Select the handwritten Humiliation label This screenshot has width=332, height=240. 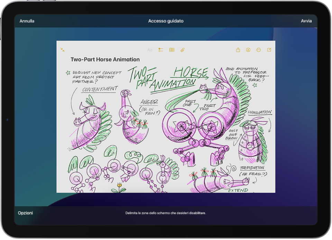pyautogui.click(x=260, y=112)
